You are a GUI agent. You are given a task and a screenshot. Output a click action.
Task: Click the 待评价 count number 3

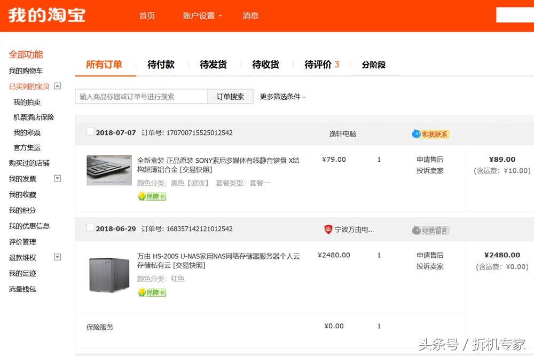[x=336, y=65]
